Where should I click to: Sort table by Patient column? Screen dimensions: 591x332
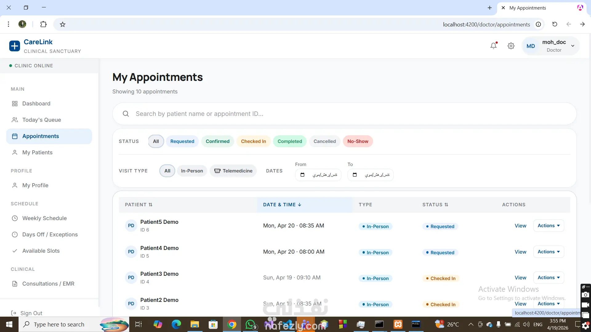[x=139, y=205]
